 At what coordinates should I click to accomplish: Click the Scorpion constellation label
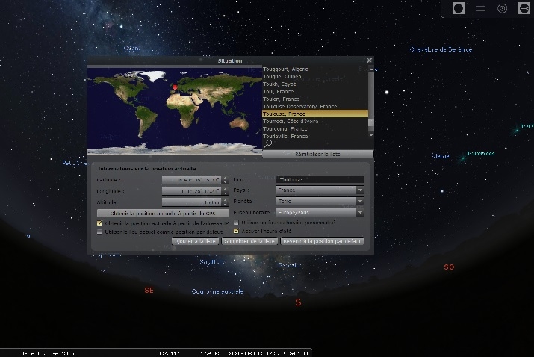point(291,265)
